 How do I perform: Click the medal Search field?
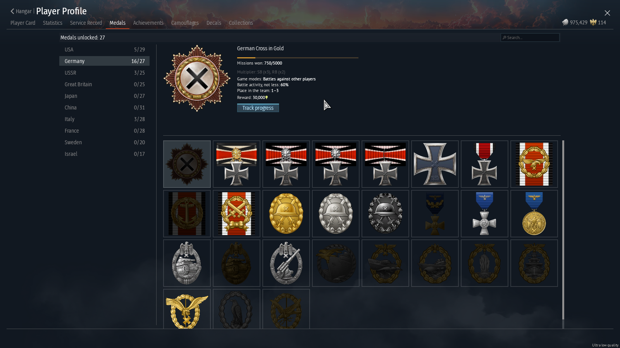point(530,38)
